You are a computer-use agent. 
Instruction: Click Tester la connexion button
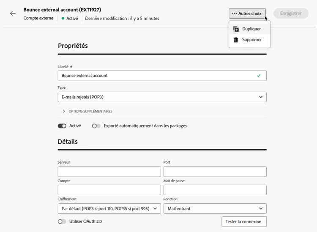(244, 221)
